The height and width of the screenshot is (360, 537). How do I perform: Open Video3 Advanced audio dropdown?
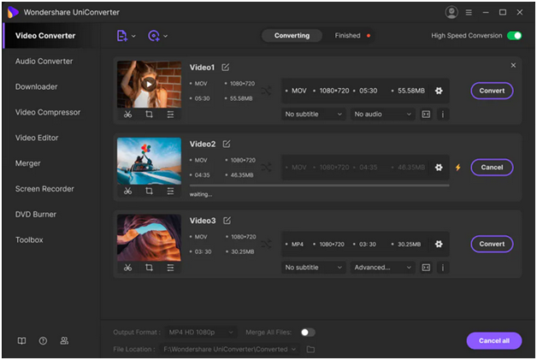(382, 268)
